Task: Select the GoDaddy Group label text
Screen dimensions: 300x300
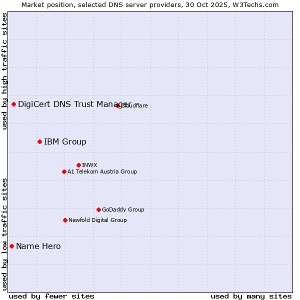Action: click(x=123, y=209)
